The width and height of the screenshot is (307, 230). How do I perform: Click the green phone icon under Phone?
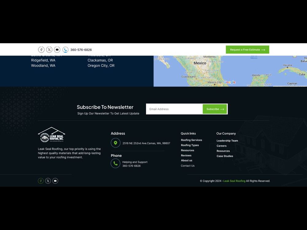(115, 163)
